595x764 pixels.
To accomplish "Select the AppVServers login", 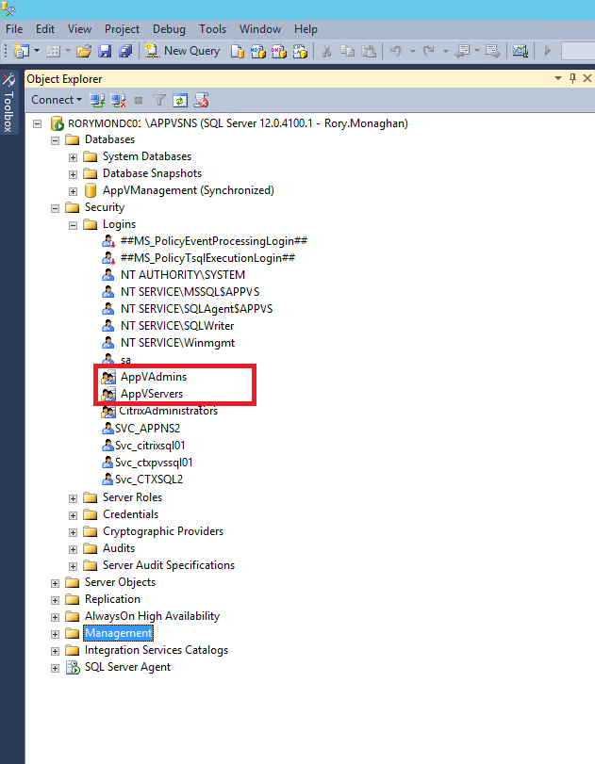I will tap(152, 394).
